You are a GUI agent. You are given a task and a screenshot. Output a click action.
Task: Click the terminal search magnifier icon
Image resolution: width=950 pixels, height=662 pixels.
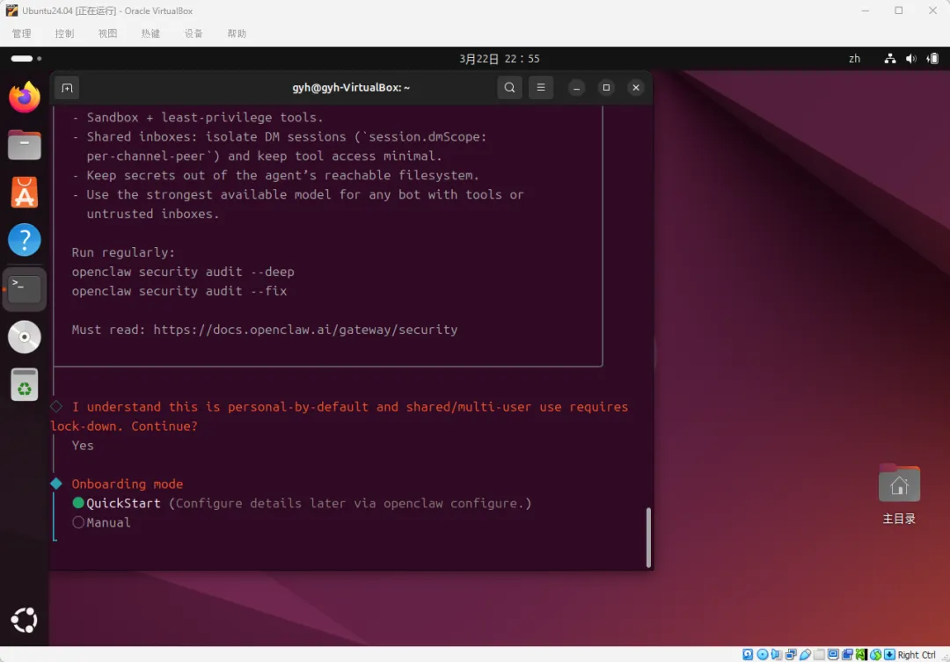[509, 88]
